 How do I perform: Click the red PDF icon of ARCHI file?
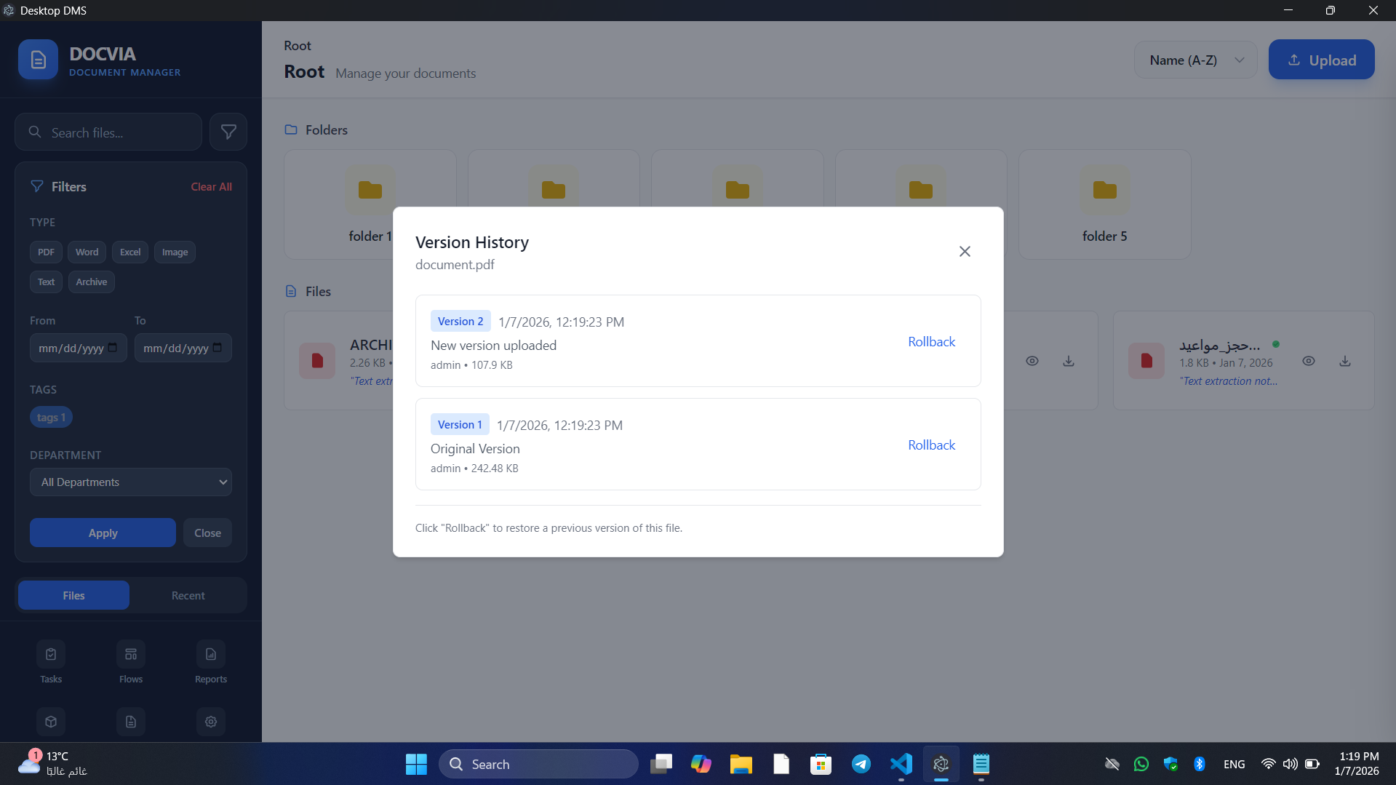pyautogui.click(x=317, y=361)
